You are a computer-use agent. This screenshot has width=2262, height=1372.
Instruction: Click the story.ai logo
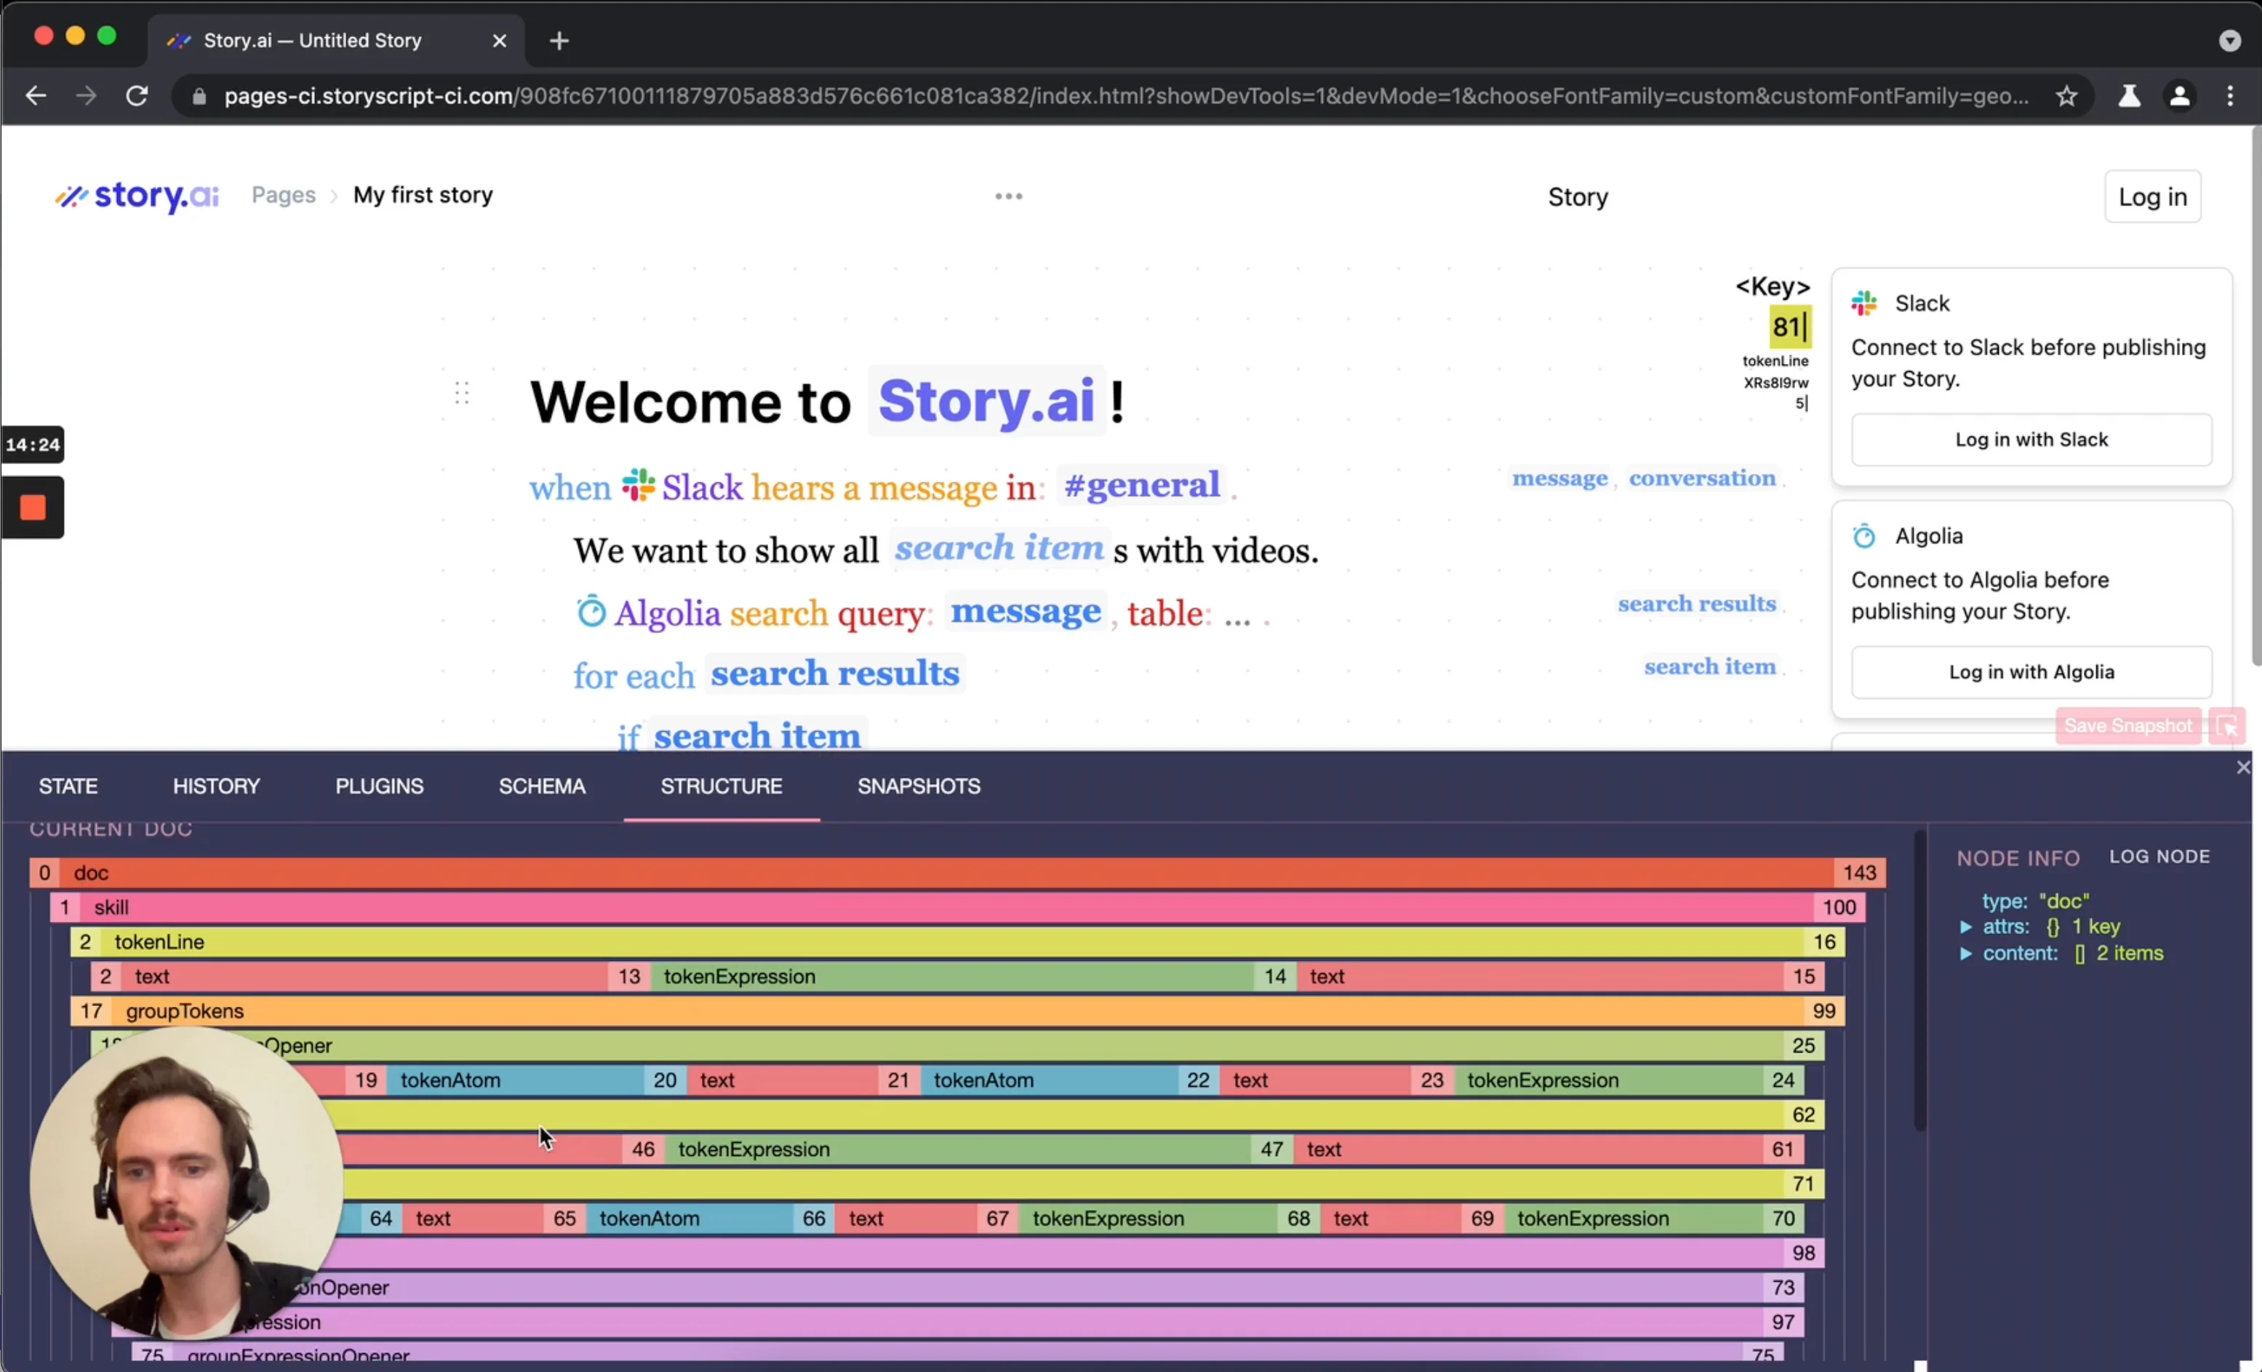(x=137, y=196)
